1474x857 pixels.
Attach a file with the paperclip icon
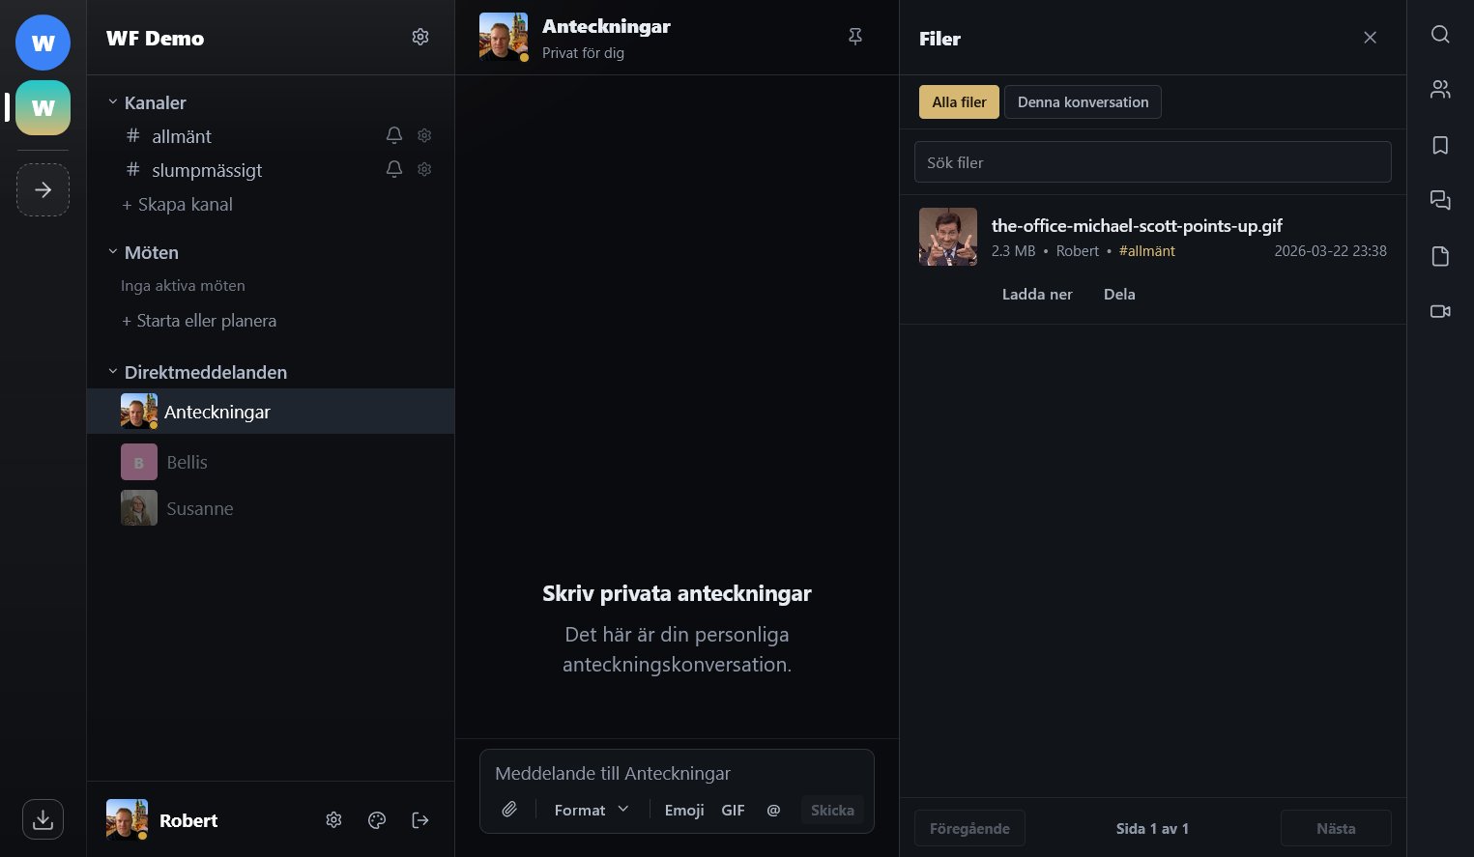509,809
